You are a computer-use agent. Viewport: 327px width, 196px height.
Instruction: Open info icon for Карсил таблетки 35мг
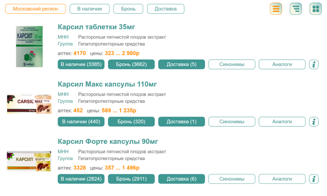pyautogui.click(x=314, y=64)
